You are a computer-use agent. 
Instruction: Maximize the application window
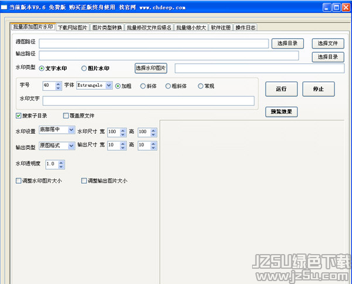(336, 8)
